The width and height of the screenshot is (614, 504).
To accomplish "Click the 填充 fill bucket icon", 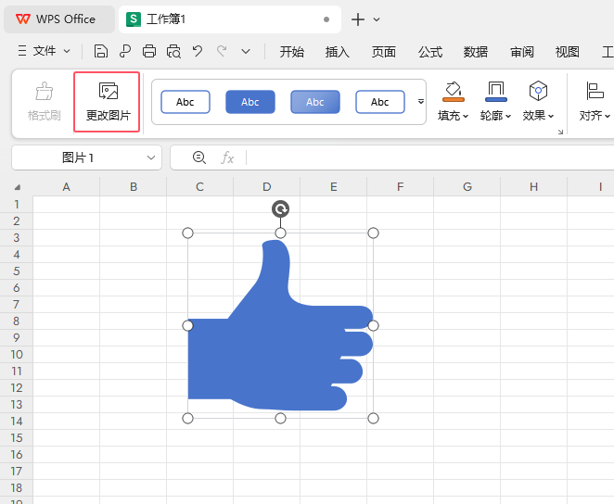I will [453, 92].
